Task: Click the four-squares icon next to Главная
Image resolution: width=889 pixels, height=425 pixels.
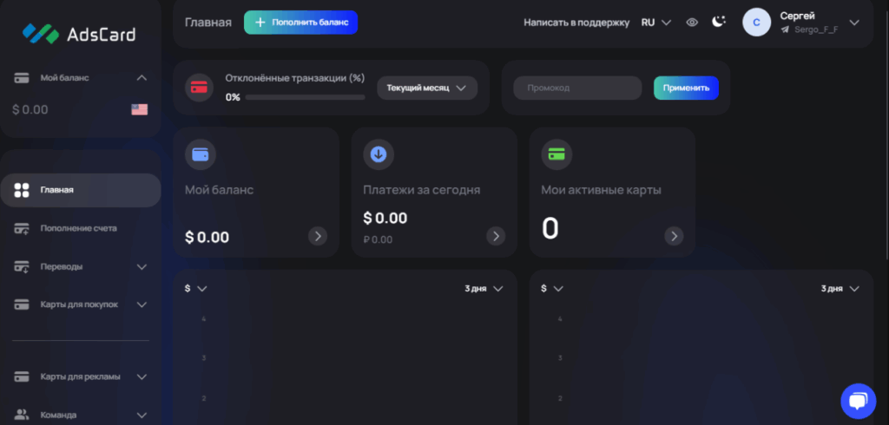Action: coord(22,190)
